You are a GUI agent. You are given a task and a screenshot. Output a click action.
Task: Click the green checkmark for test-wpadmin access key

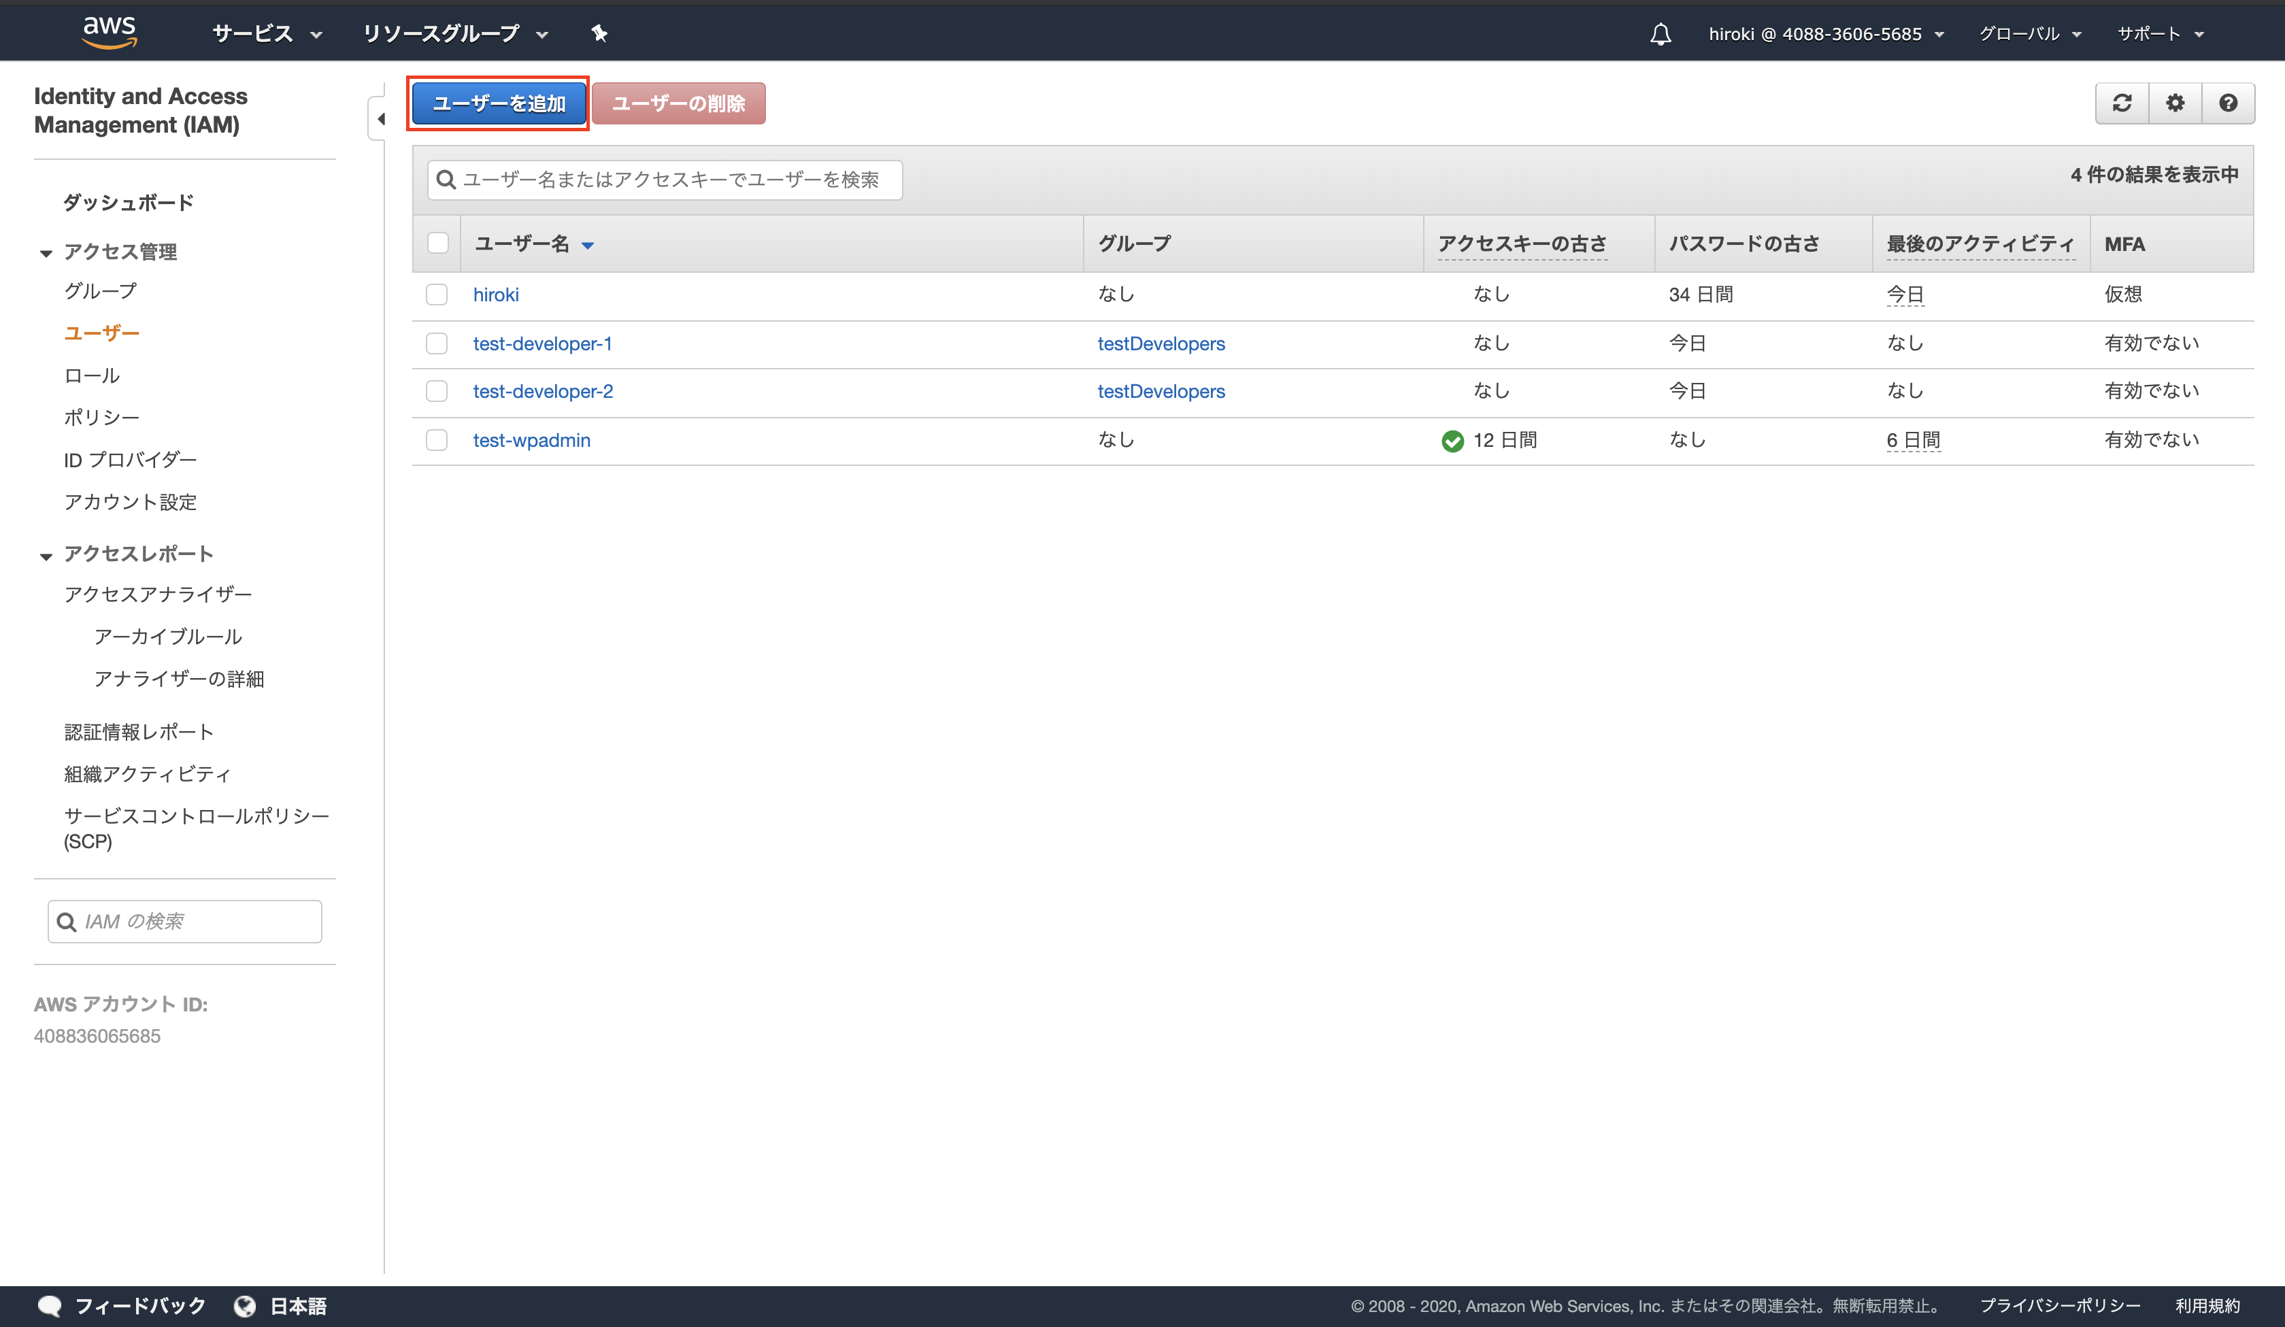[x=1452, y=441]
